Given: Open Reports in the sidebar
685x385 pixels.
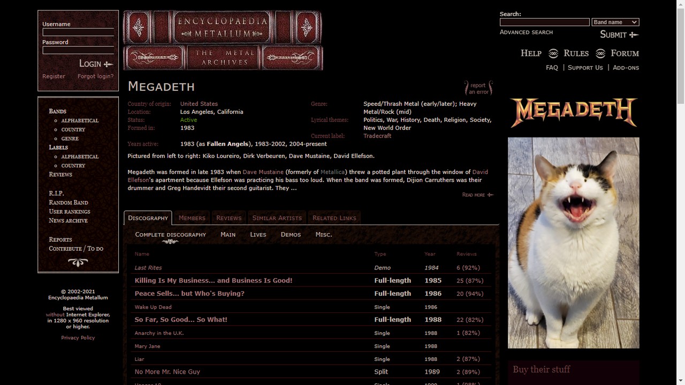Looking at the screenshot, I should [60, 240].
